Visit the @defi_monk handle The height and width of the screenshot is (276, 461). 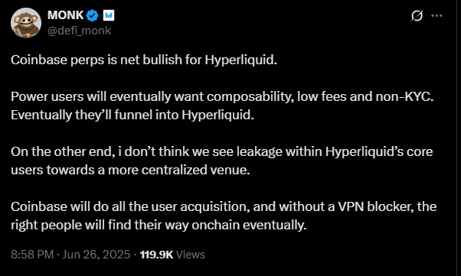click(x=79, y=31)
